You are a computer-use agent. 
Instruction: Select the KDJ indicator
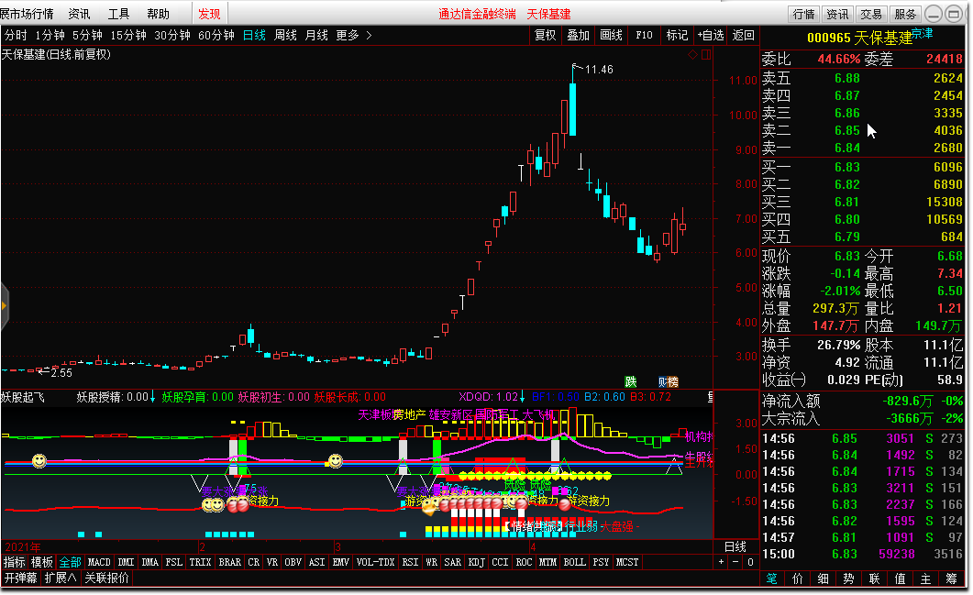(476, 562)
